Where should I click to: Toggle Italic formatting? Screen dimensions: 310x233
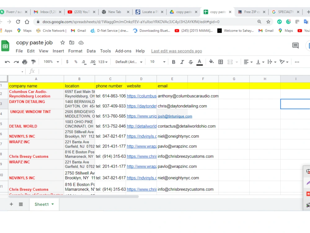(182, 62)
